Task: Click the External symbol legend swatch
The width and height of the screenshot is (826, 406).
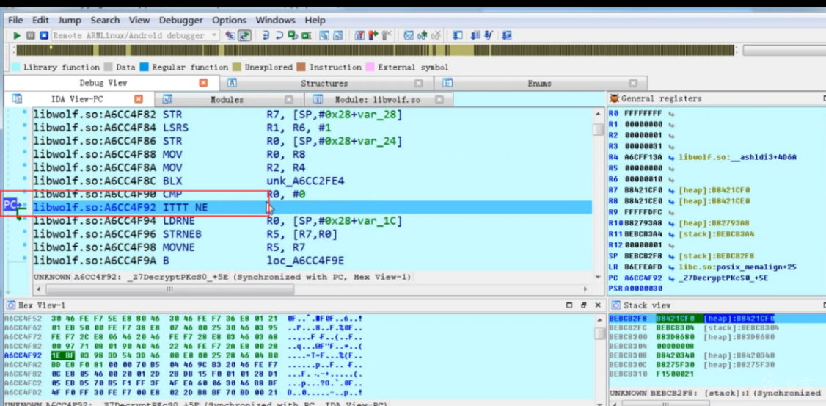Action: (x=370, y=68)
